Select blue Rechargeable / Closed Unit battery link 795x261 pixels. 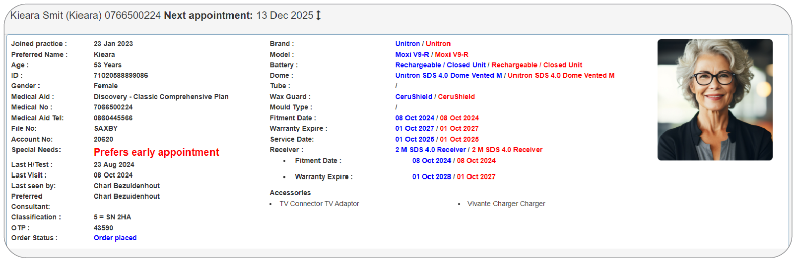[440, 65]
